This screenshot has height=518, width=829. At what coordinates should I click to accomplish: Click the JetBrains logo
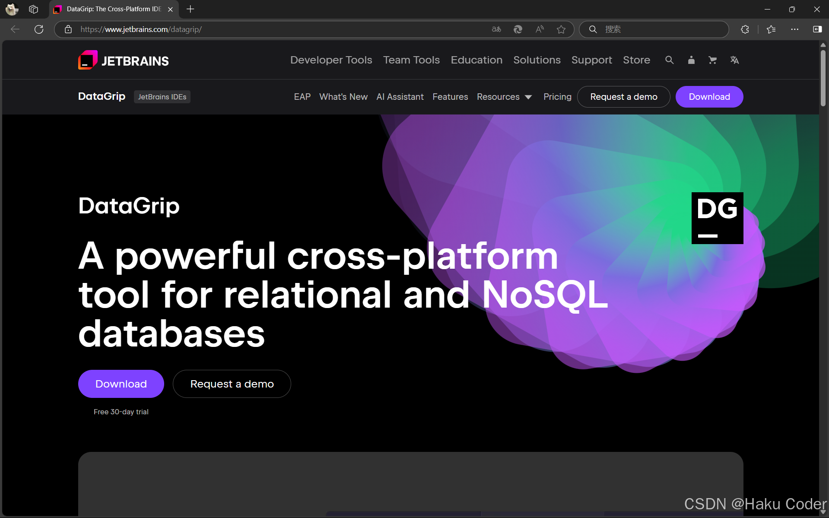click(x=124, y=60)
